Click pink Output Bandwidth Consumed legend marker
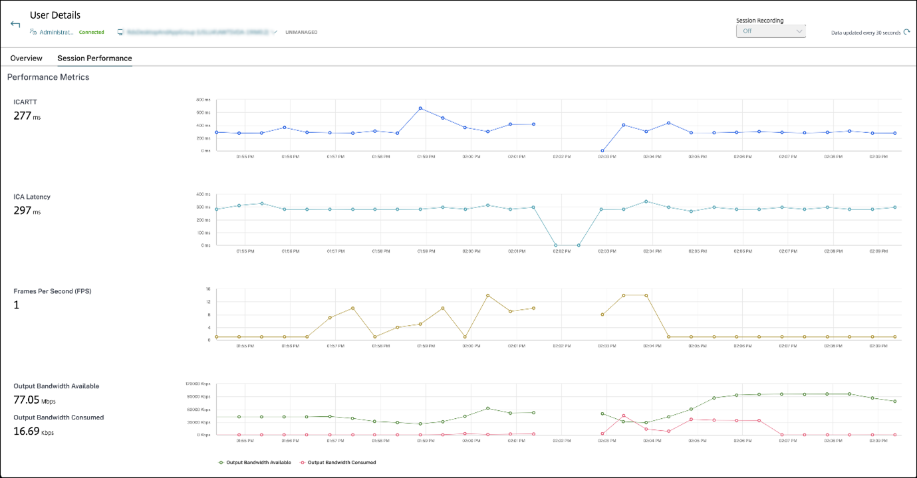 [x=303, y=462]
